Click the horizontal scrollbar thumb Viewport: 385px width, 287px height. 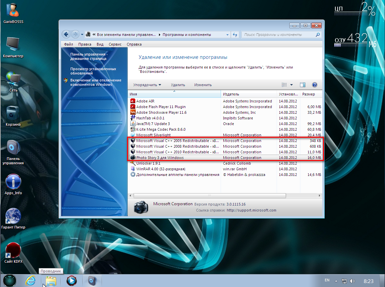pos(209,196)
